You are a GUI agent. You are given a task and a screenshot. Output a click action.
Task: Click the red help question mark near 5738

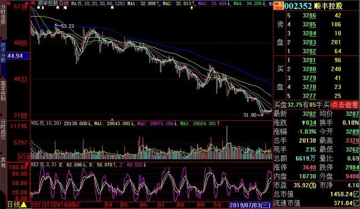(x=27, y=3)
